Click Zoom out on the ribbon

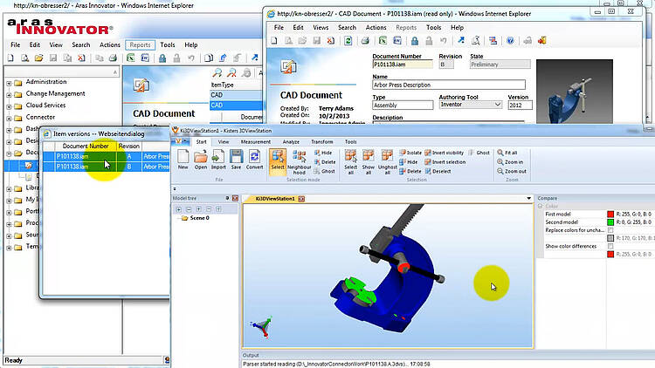(512, 171)
